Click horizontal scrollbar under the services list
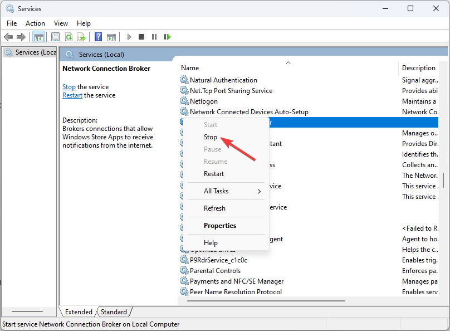The width and height of the screenshot is (450, 331). [266, 301]
